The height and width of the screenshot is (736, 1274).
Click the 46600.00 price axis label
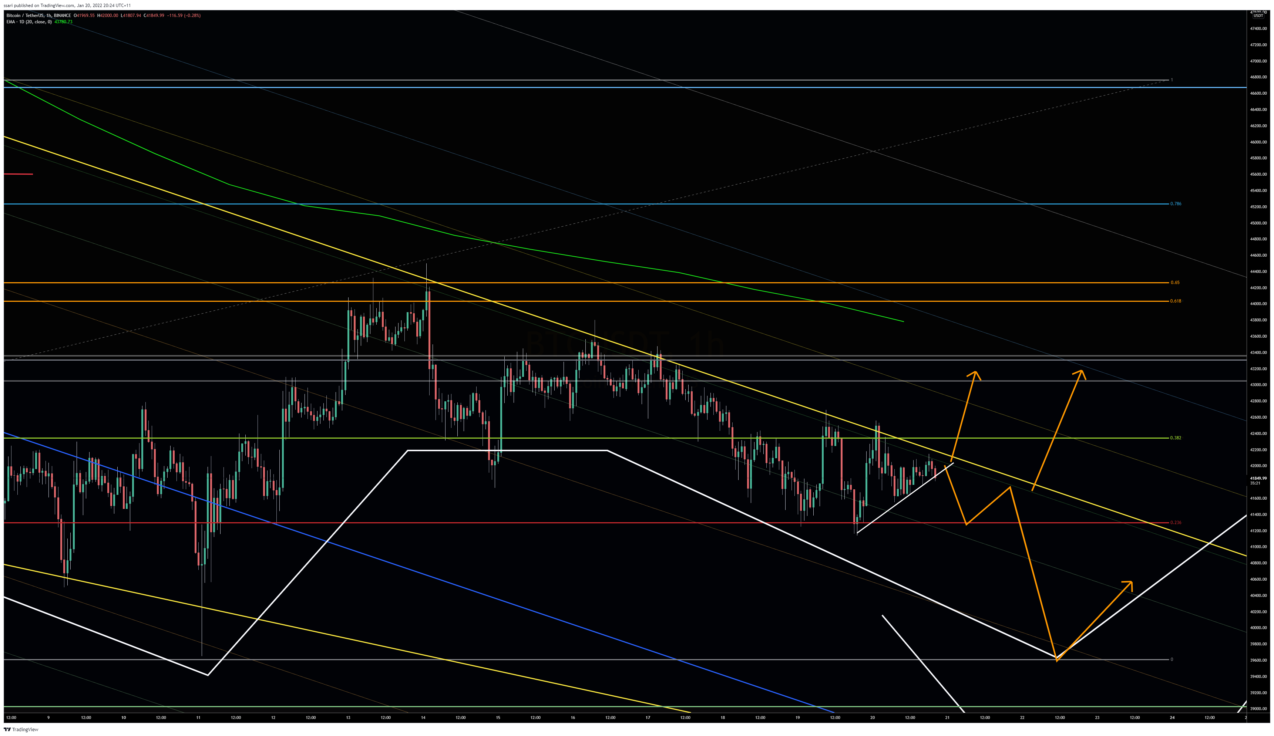tap(1258, 94)
